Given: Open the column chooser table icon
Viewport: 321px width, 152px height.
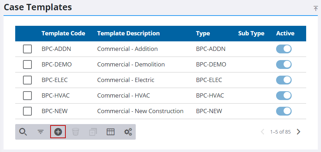Looking at the screenshot, I should [x=111, y=132].
